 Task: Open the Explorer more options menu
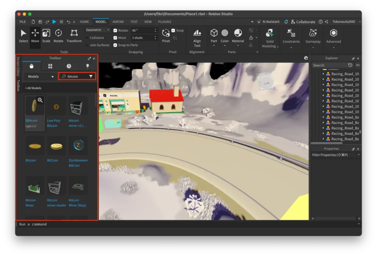[x=358, y=65]
